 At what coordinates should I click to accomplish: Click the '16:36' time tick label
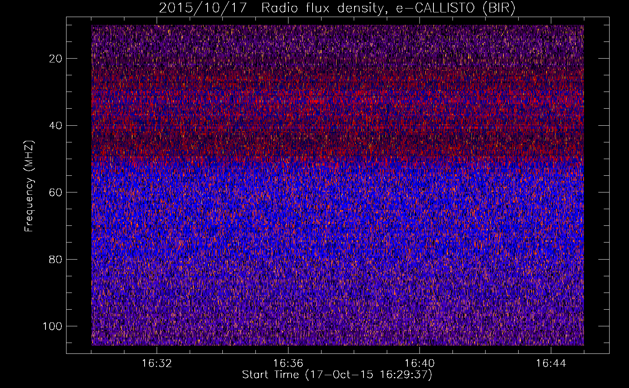[288, 364]
